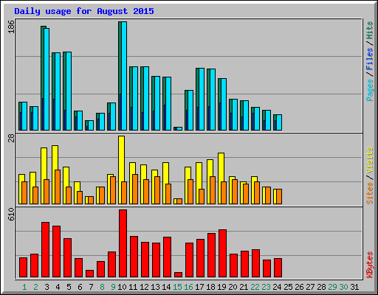Click day label "17" on the x-axis

click(199, 287)
